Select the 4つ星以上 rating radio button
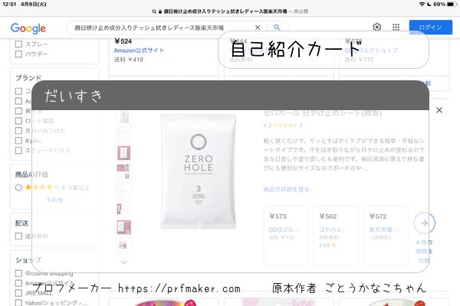This screenshot has width=460, height=306. (18, 187)
